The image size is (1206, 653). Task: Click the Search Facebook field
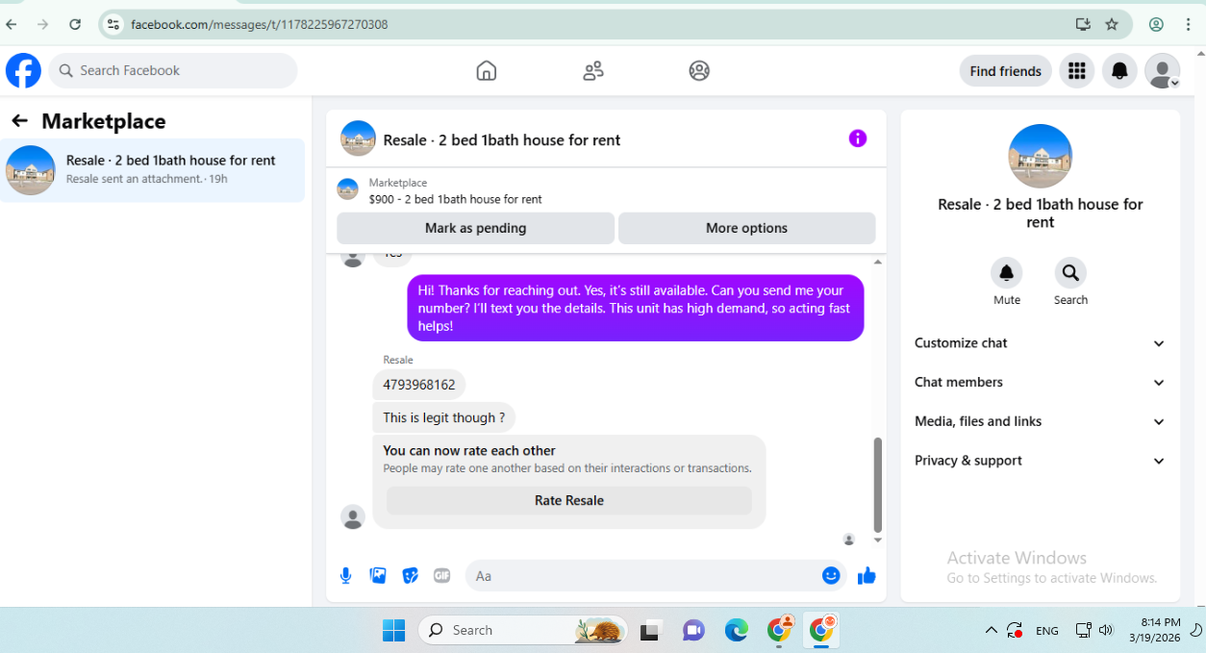pos(173,70)
